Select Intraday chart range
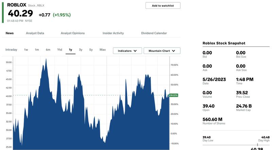This screenshot has width=272, height=150. (11, 50)
